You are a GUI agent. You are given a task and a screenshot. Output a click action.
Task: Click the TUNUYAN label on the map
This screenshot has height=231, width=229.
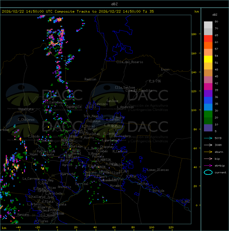[58, 214]
